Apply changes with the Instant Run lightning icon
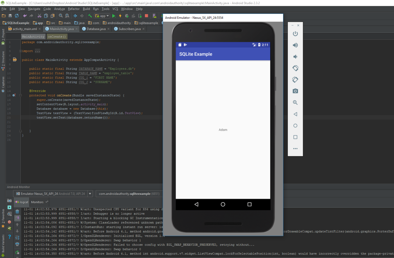The height and width of the screenshot is (258, 394). tap(121, 16)
